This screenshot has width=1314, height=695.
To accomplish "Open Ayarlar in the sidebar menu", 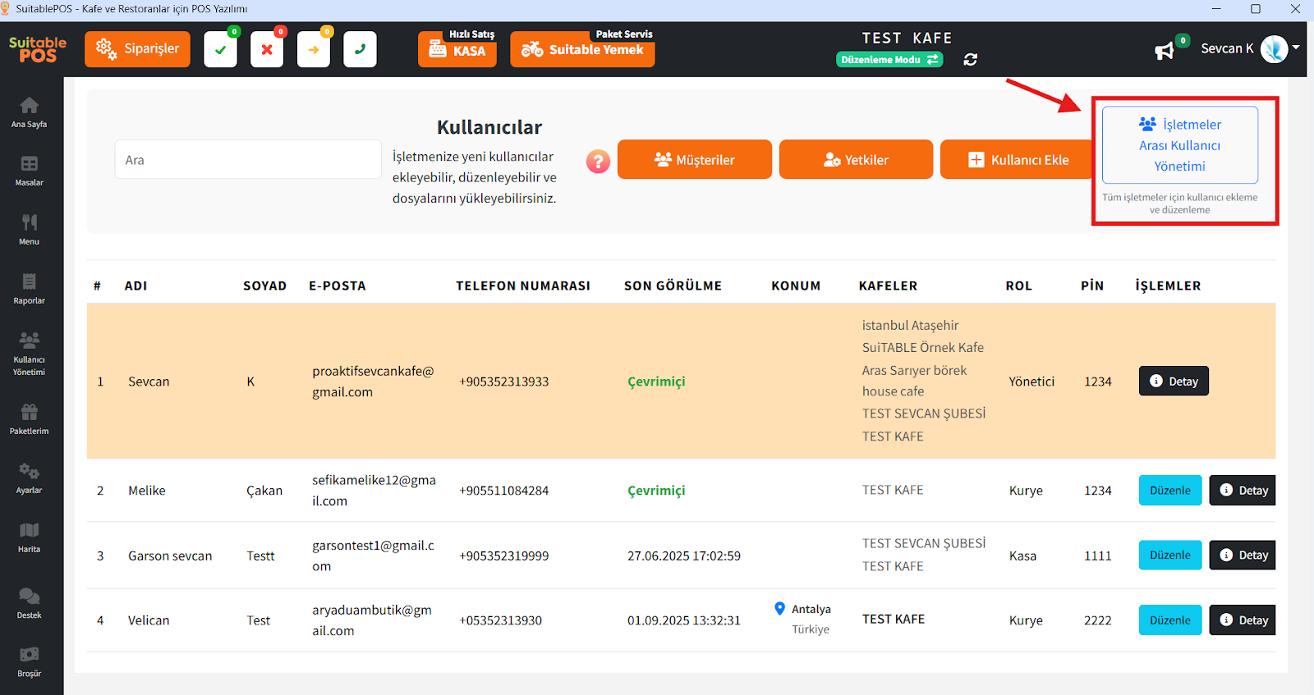I will click(29, 478).
